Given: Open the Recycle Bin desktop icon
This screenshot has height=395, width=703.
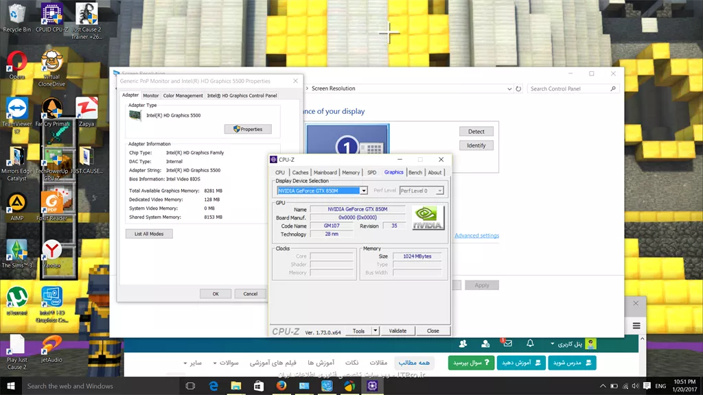Looking at the screenshot, I should [17, 18].
